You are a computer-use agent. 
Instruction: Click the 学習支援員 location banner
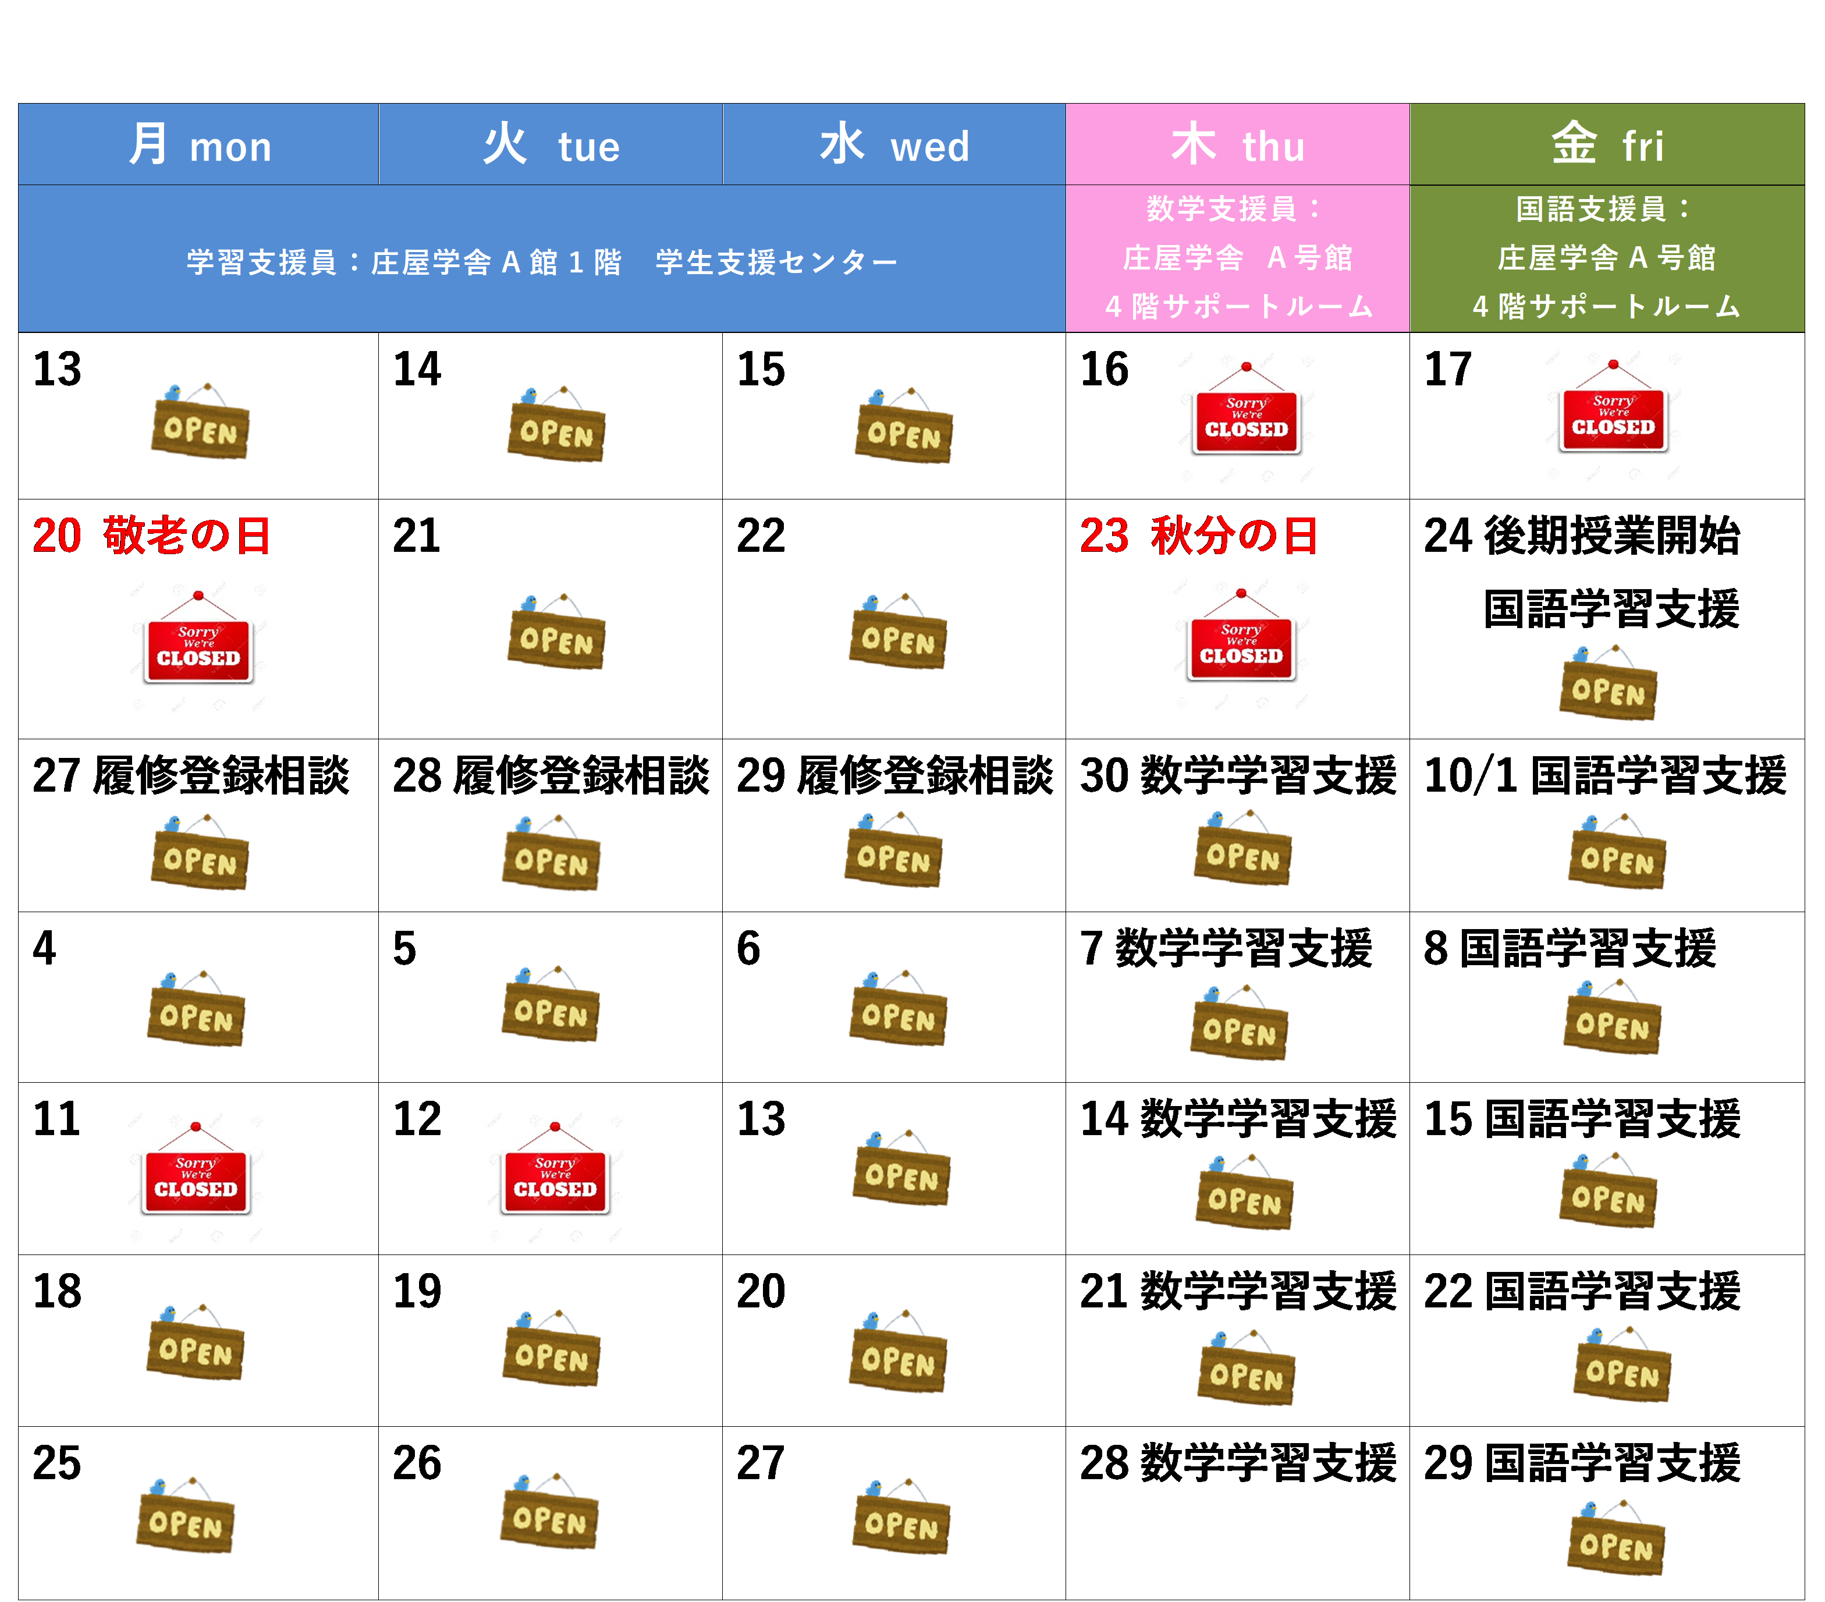(x=542, y=259)
